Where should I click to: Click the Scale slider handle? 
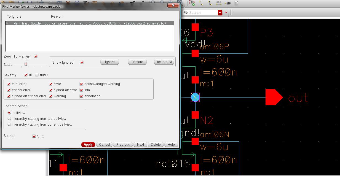[x=26, y=64]
